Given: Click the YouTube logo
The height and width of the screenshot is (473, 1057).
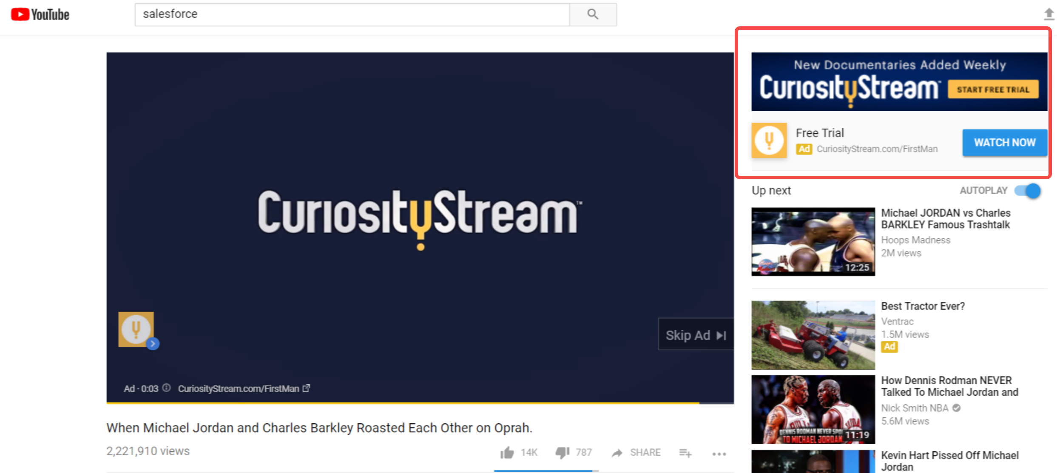Looking at the screenshot, I should click(x=40, y=14).
